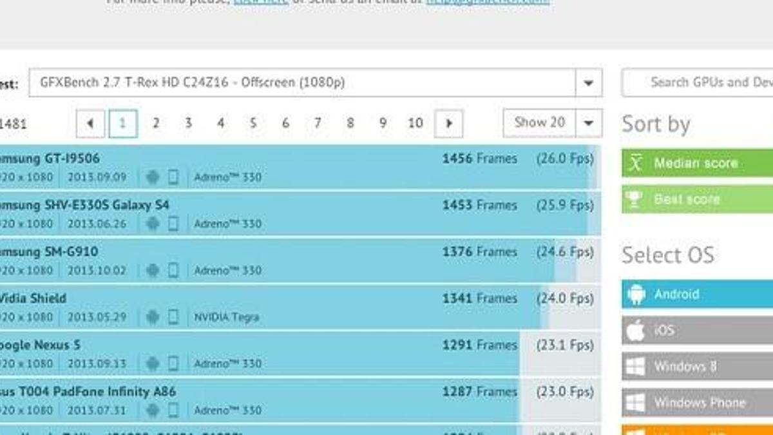Click phone icon in PadFone Infinity A86 row
This screenshot has width=773, height=435.
(173, 410)
